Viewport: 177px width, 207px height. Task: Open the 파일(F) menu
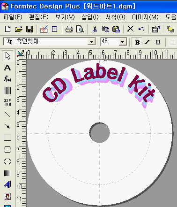pos(13,17)
